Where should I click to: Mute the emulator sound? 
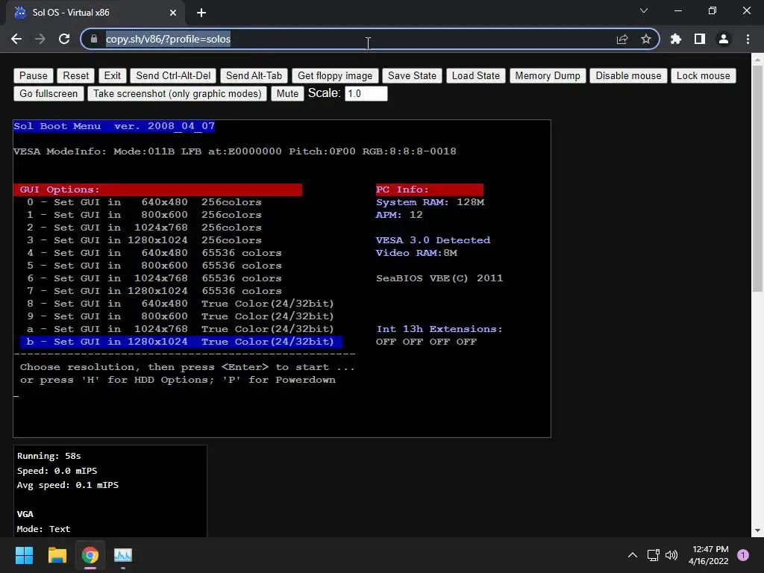point(287,93)
